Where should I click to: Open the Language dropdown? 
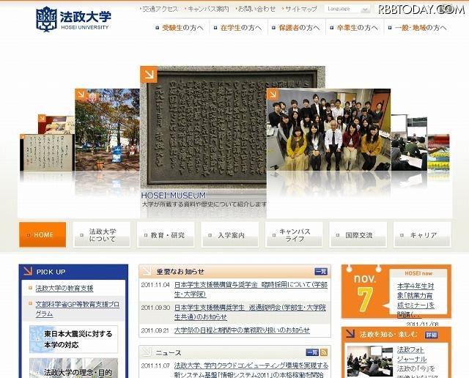[347, 9]
